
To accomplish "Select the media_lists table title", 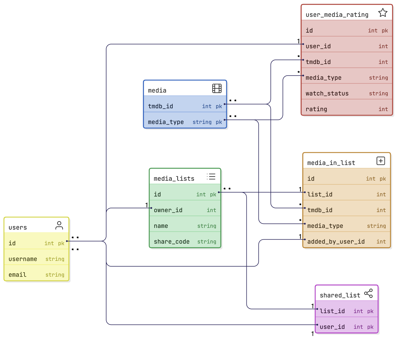I will pos(174,179).
